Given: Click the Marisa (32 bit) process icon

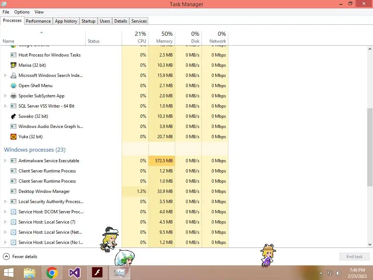Looking at the screenshot, I should [13, 65].
